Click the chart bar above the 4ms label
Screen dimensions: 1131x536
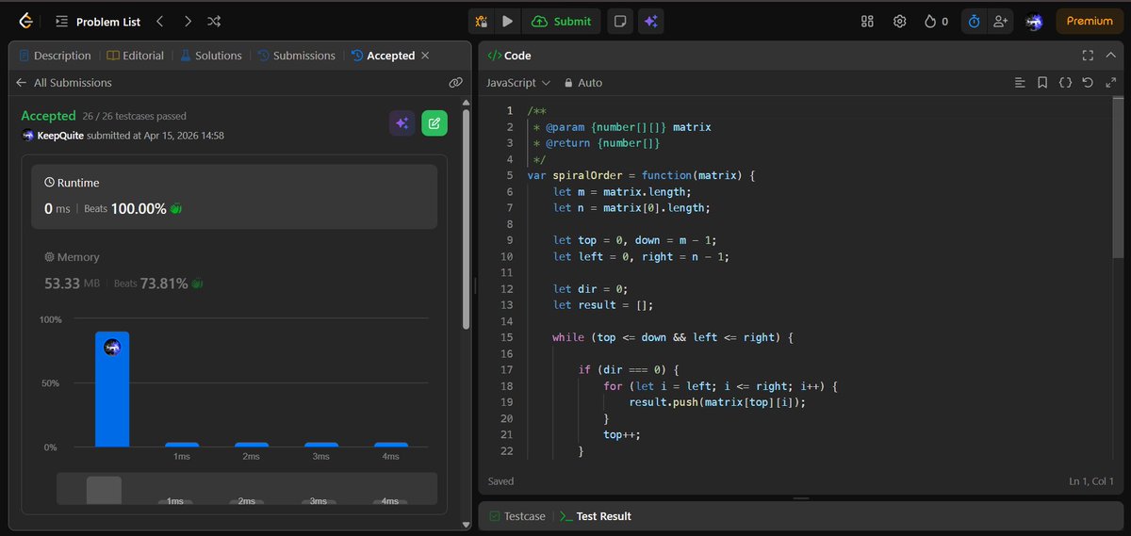(391, 445)
